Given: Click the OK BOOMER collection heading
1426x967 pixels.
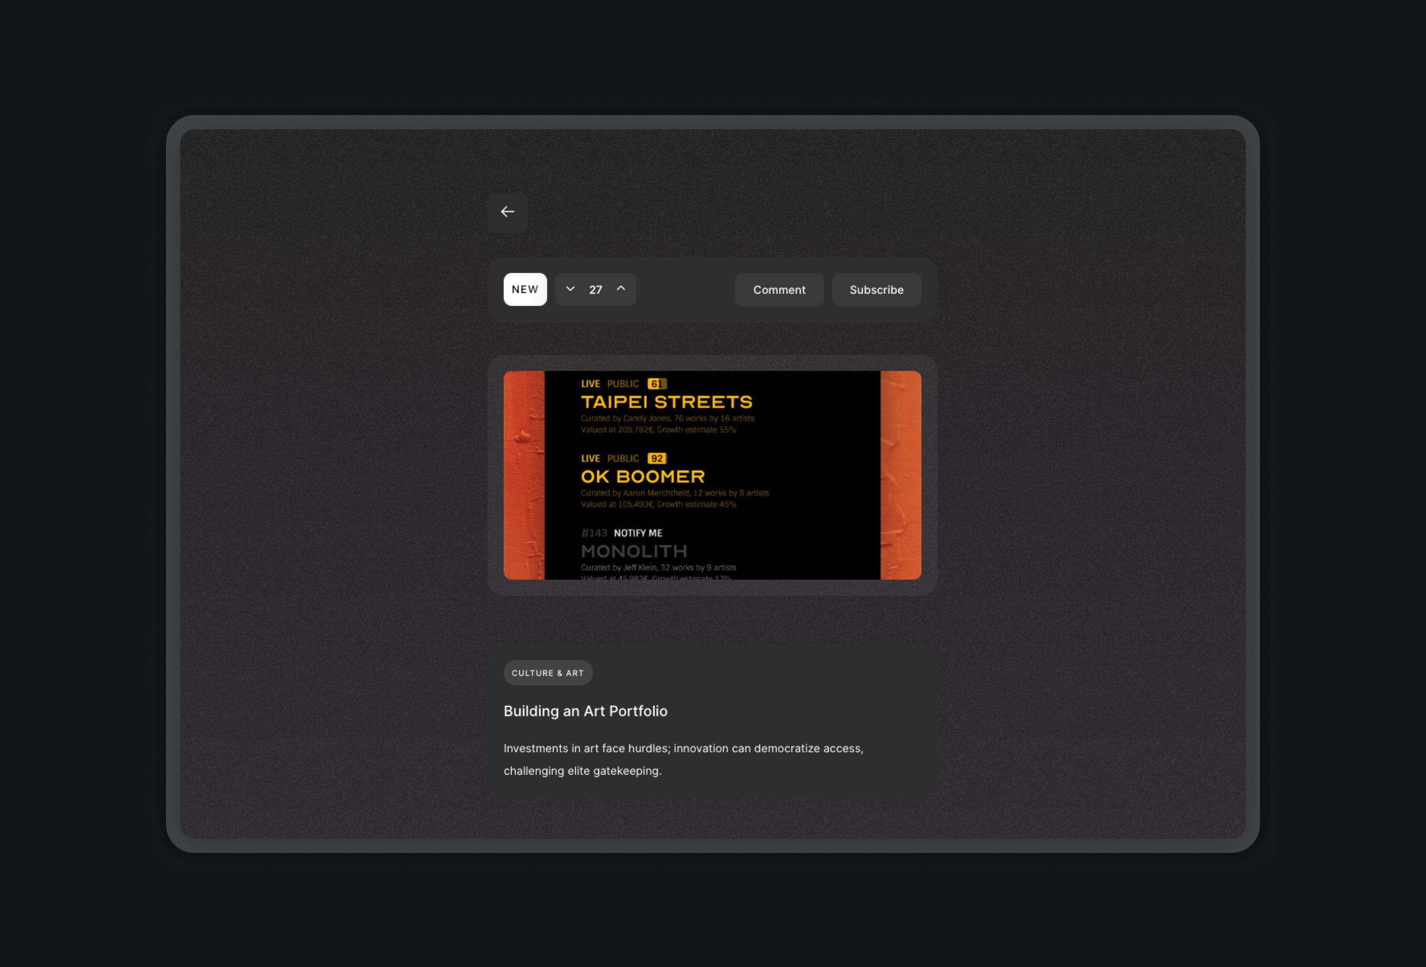Looking at the screenshot, I should pyautogui.click(x=642, y=476).
